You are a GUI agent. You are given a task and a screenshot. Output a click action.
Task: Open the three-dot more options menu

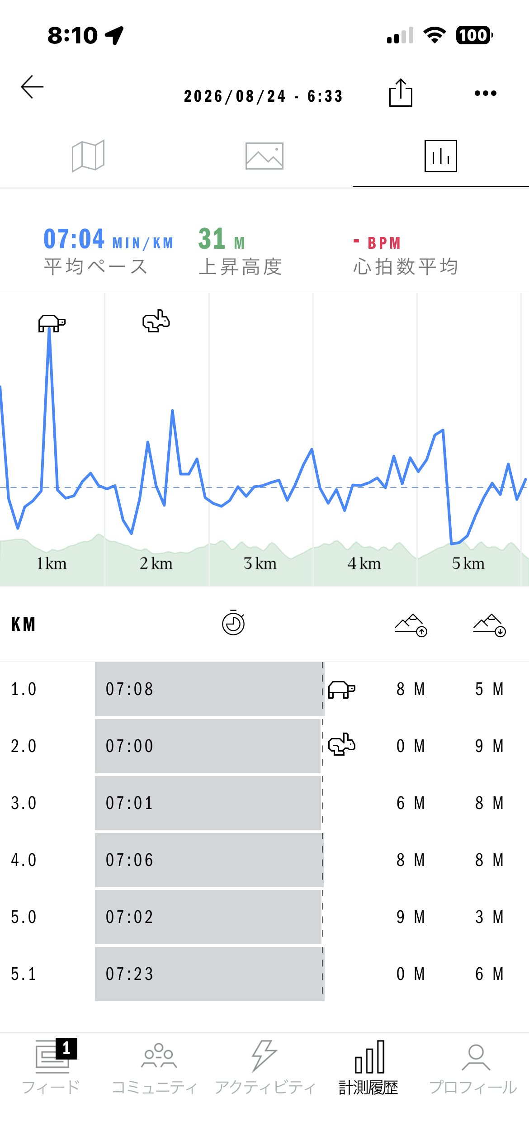point(486,93)
